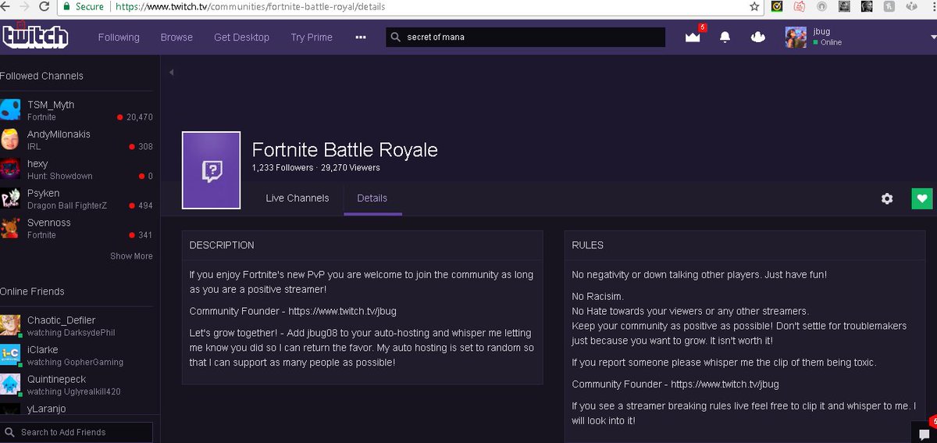Click the Norton checkmark extension icon
The width and height of the screenshot is (937, 443).
pos(777,6)
